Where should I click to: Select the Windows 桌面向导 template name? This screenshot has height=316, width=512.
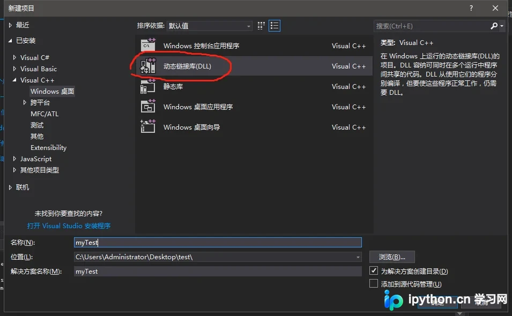pyautogui.click(x=192, y=127)
